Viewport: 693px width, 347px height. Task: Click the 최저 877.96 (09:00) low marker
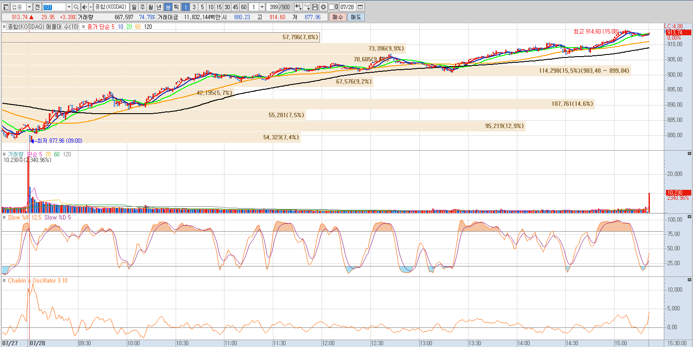[x=59, y=141]
